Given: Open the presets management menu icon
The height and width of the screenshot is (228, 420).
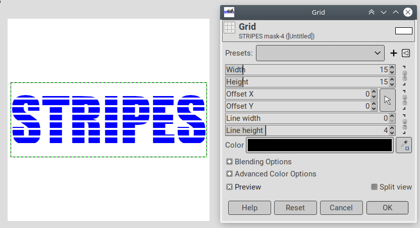Looking at the screenshot, I should tap(406, 53).
